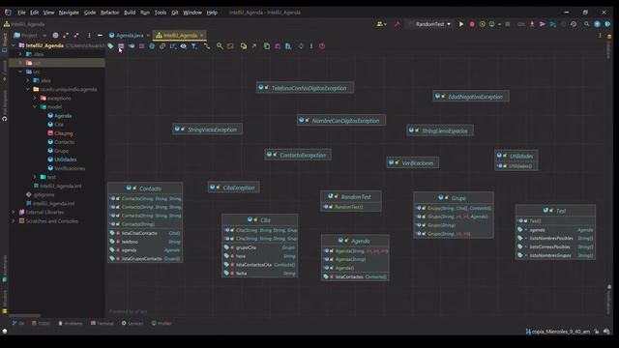
Task: Toggle the blue round icon left of the link icon
Action: tap(152, 46)
